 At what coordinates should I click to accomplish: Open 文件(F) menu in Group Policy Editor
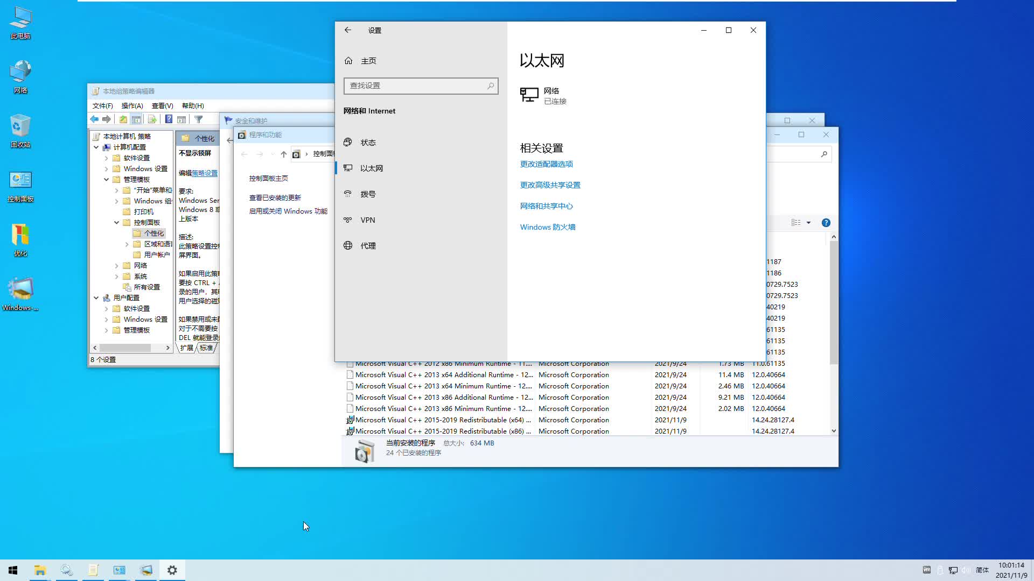tap(102, 105)
